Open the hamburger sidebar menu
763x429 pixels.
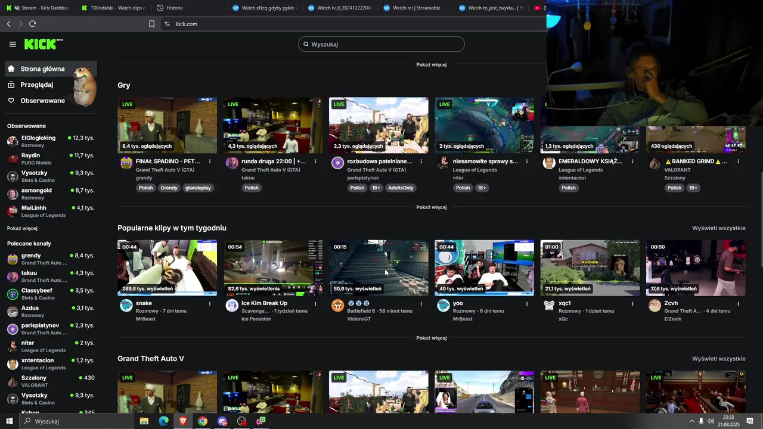13,44
